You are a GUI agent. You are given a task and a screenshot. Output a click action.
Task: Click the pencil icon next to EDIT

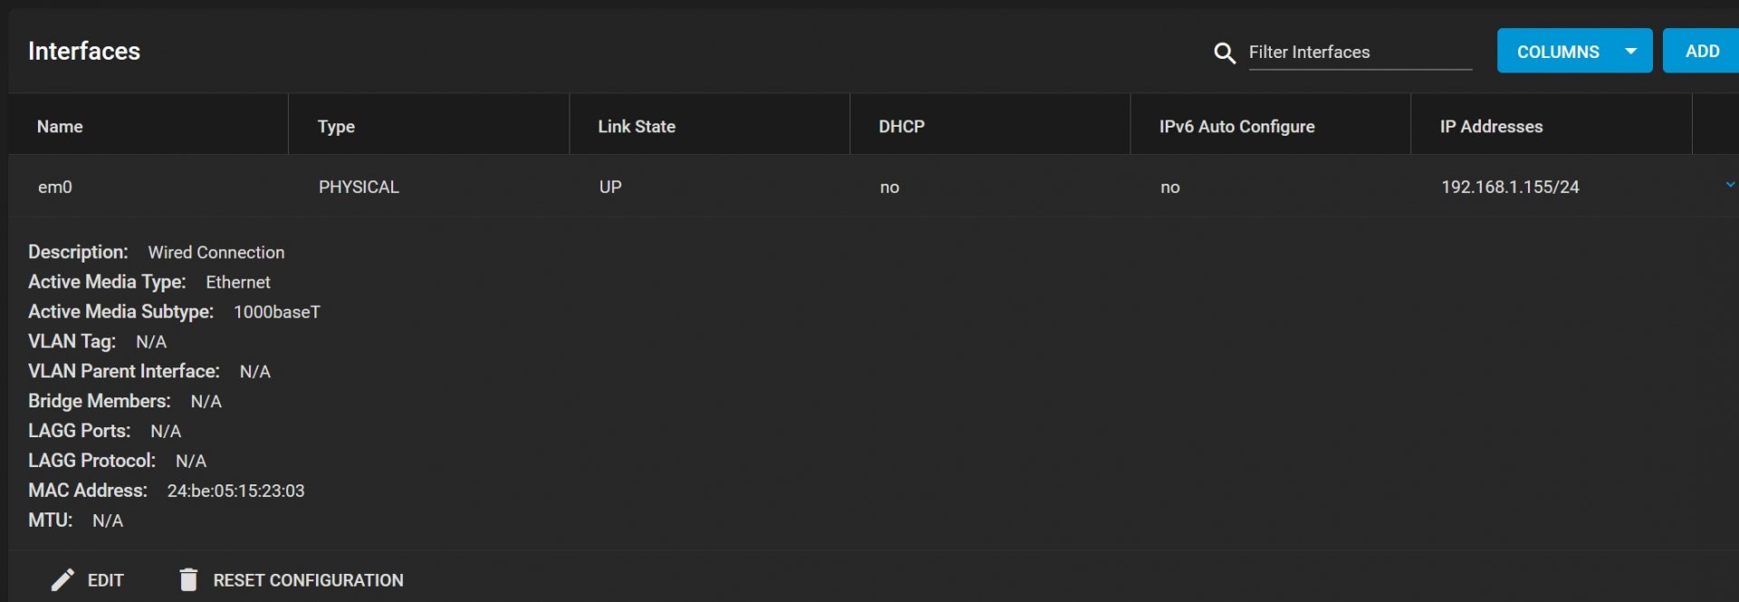pyautogui.click(x=62, y=580)
